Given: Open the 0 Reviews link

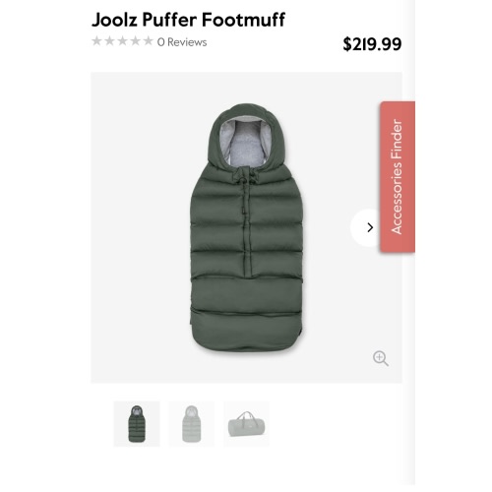Looking at the screenshot, I should 182,42.
